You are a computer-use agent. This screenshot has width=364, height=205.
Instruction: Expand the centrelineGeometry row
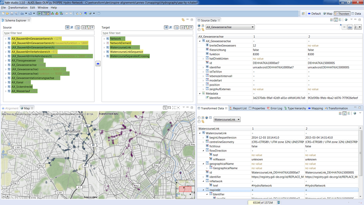point(203,142)
